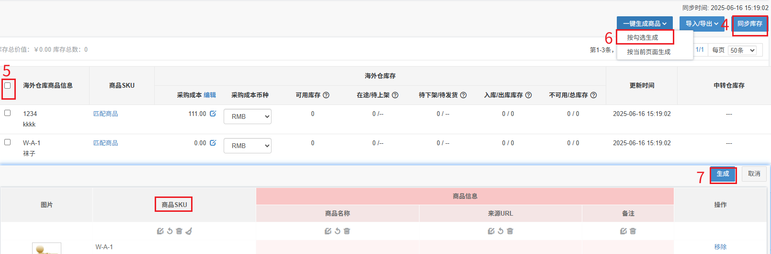The width and height of the screenshot is (771, 254).
Task: Open RMB currency dropdown for row 1234
Action: point(248,116)
